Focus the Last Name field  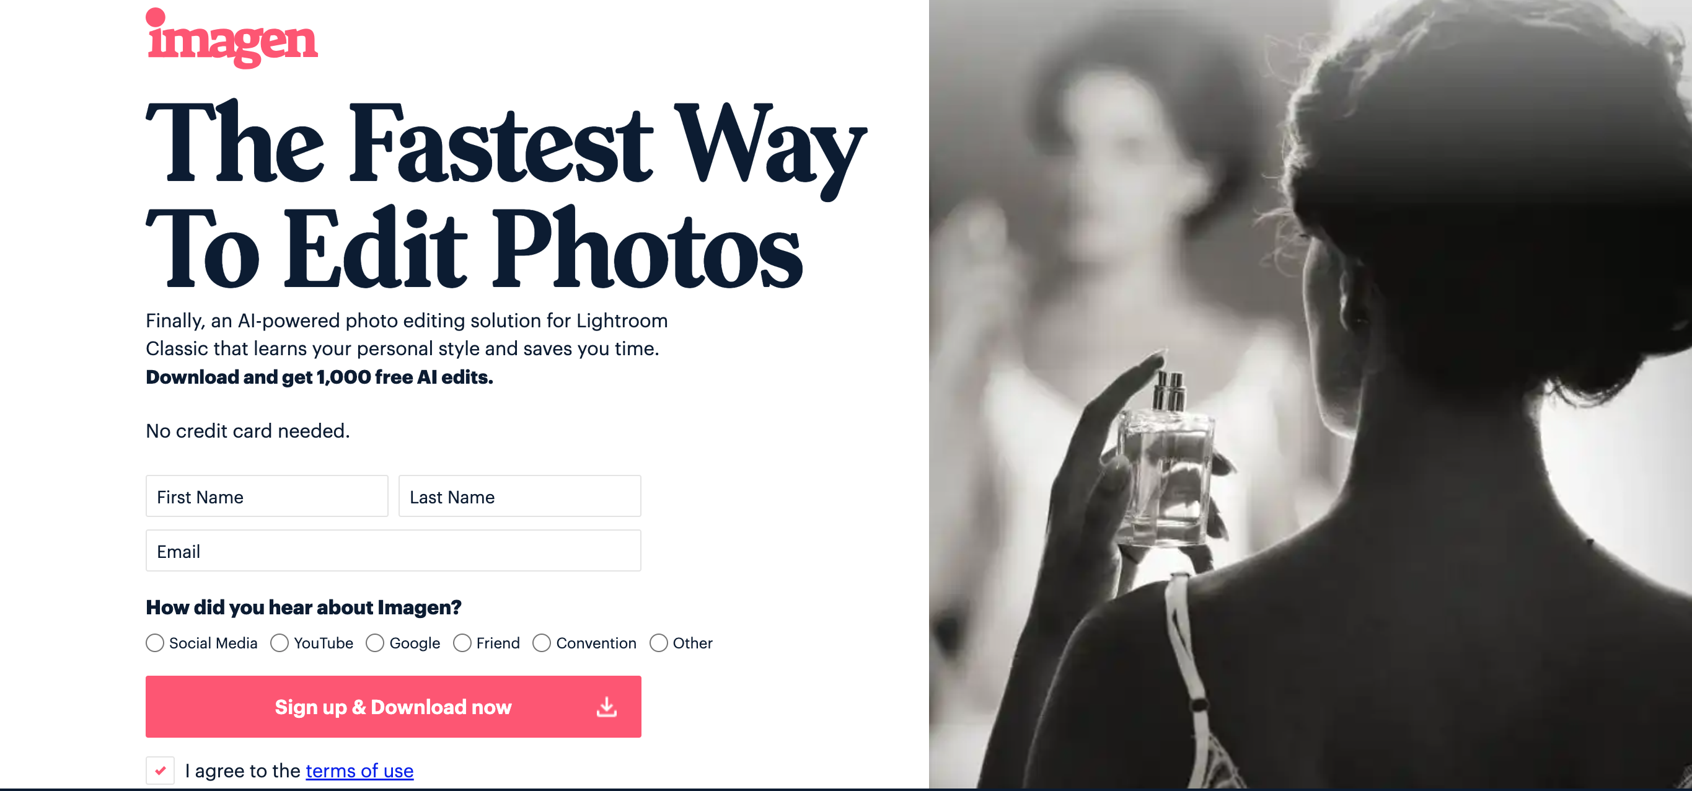click(x=519, y=496)
